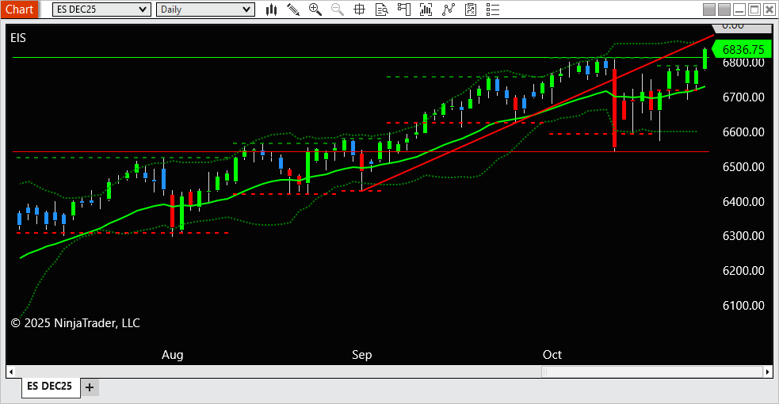
Task: Select the large red October candlestick
Action: [614, 109]
